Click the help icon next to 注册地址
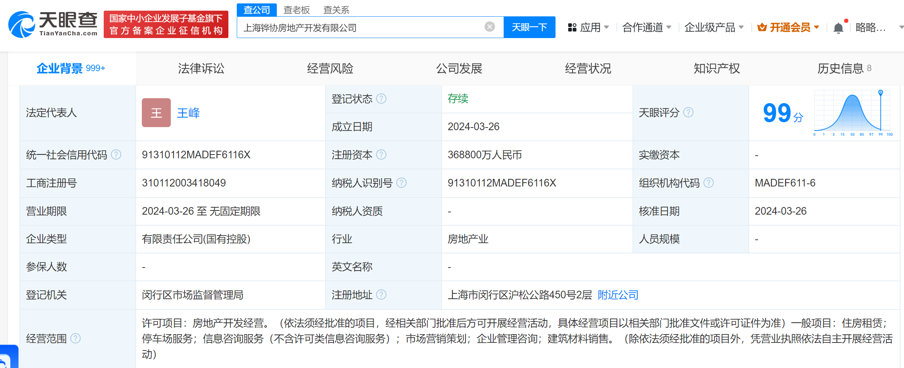This screenshot has width=904, height=368. 381,295
